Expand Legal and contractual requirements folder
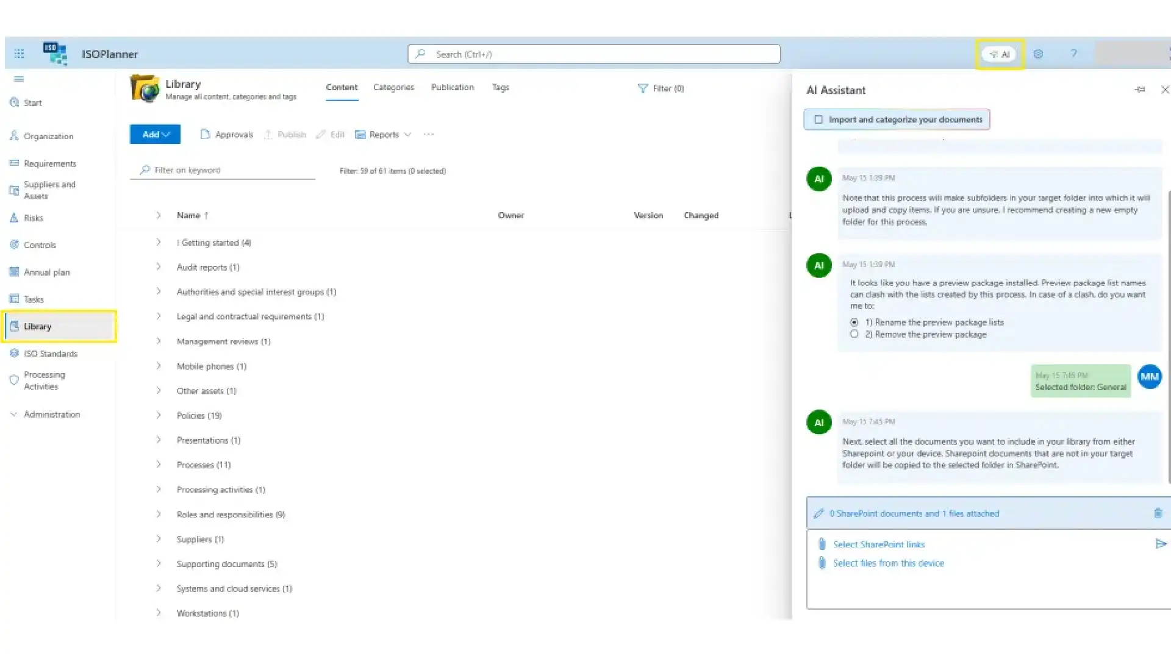 (x=159, y=316)
